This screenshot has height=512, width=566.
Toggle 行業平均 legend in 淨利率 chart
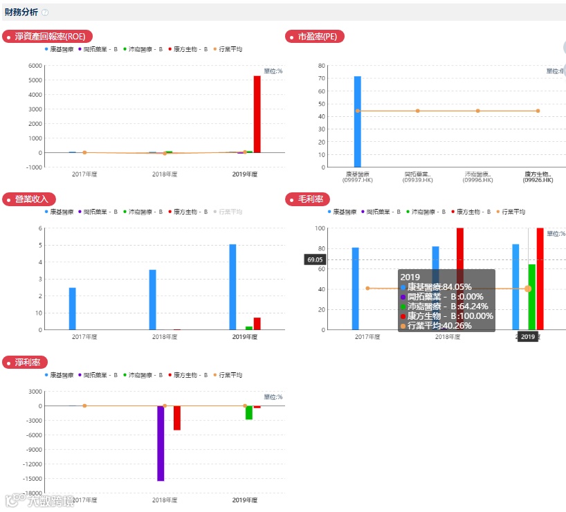coord(228,375)
